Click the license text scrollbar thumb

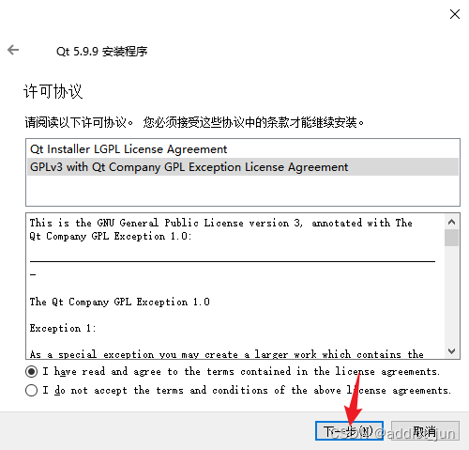tap(451, 238)
